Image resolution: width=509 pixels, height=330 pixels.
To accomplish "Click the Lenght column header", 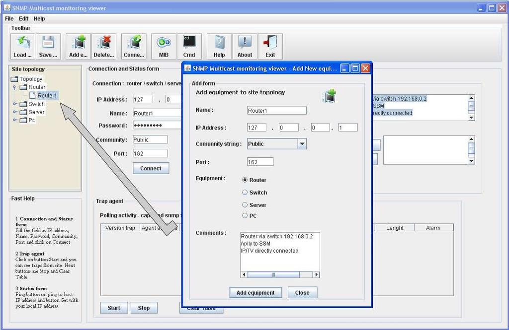I will coord(395,228).
